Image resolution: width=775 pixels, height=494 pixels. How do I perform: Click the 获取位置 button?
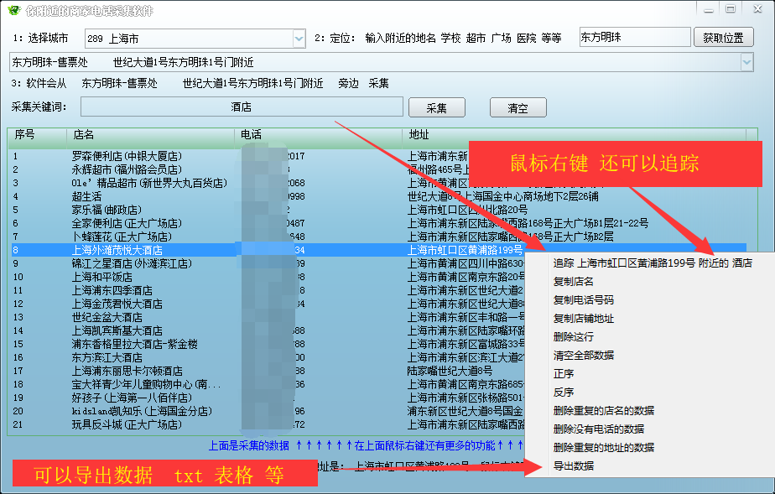[x=723, y=38]
